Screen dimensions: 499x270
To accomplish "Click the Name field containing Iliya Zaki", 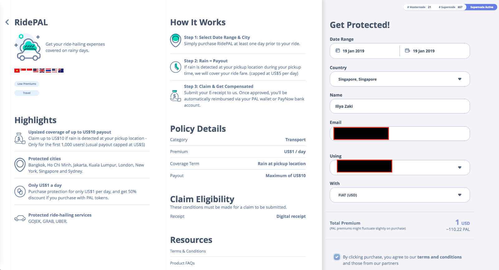I will (400, 106).
